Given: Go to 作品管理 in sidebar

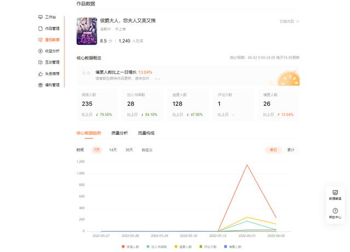Looking at the screenshot, I should 51,28.
